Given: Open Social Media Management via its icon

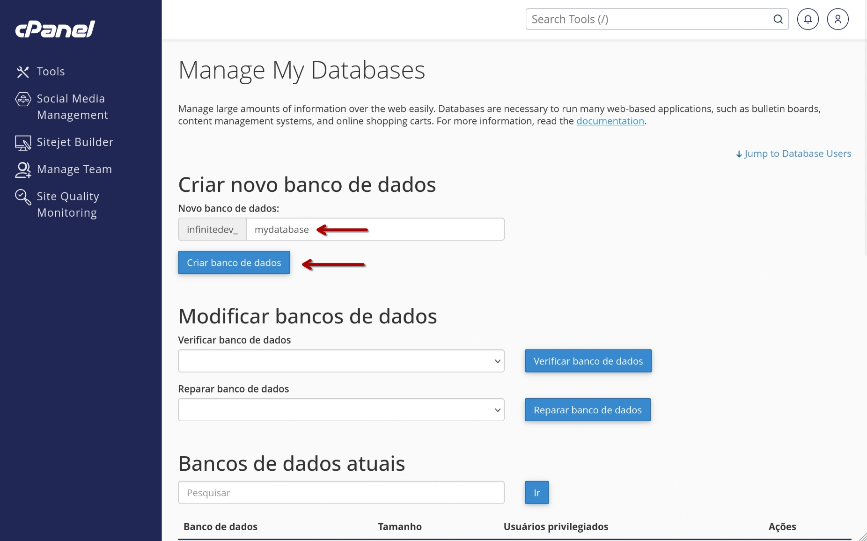Looking at the screenshot, I should pos(23,99).
